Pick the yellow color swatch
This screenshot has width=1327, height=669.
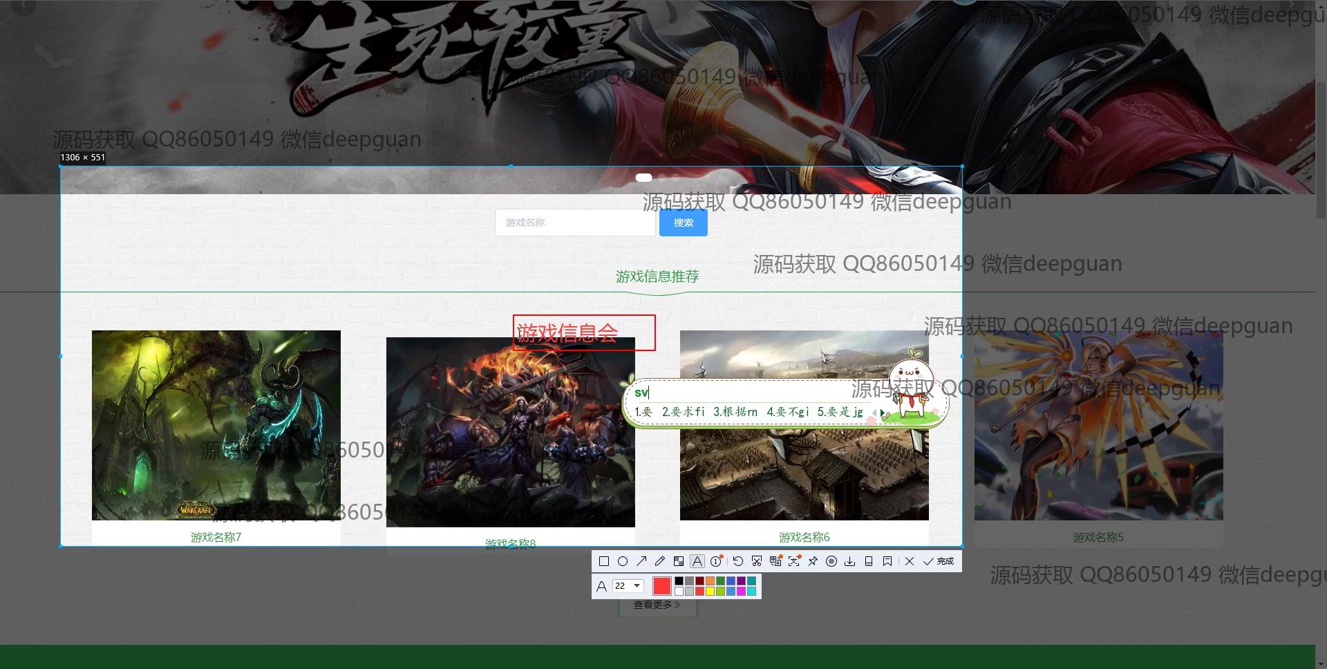pos(710,592)
